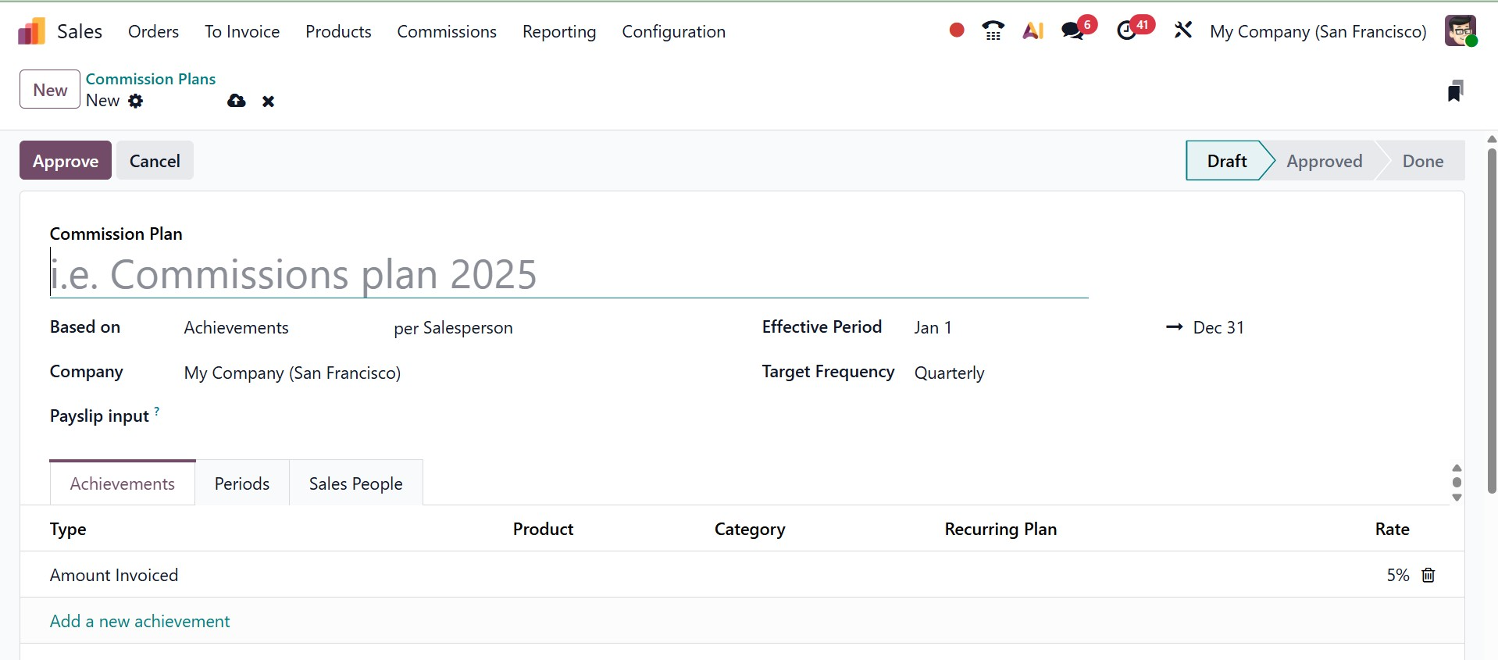The image size is (1498, 660).
Task: Select the Approved status stage
Action: (1324, 161)
